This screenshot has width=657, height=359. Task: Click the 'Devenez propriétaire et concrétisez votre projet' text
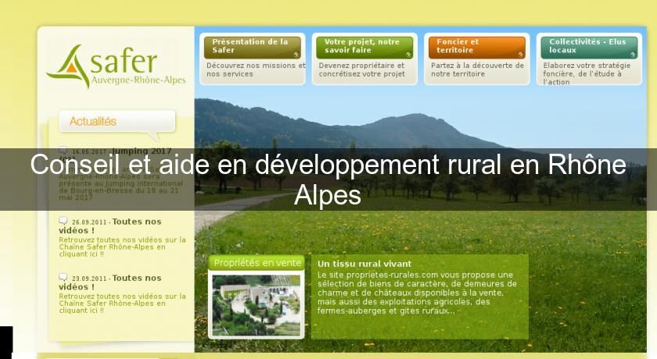(361, 69)
